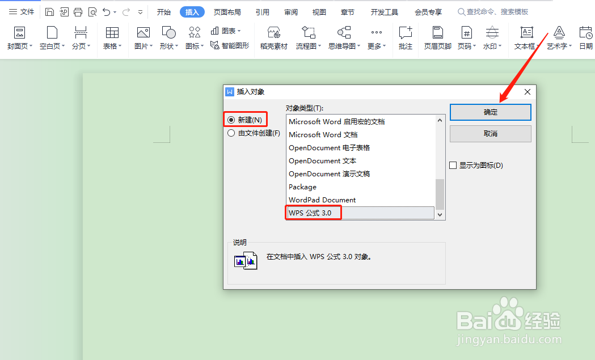
Task: Click the Table (表格) icon
Action: click(112, 33)
